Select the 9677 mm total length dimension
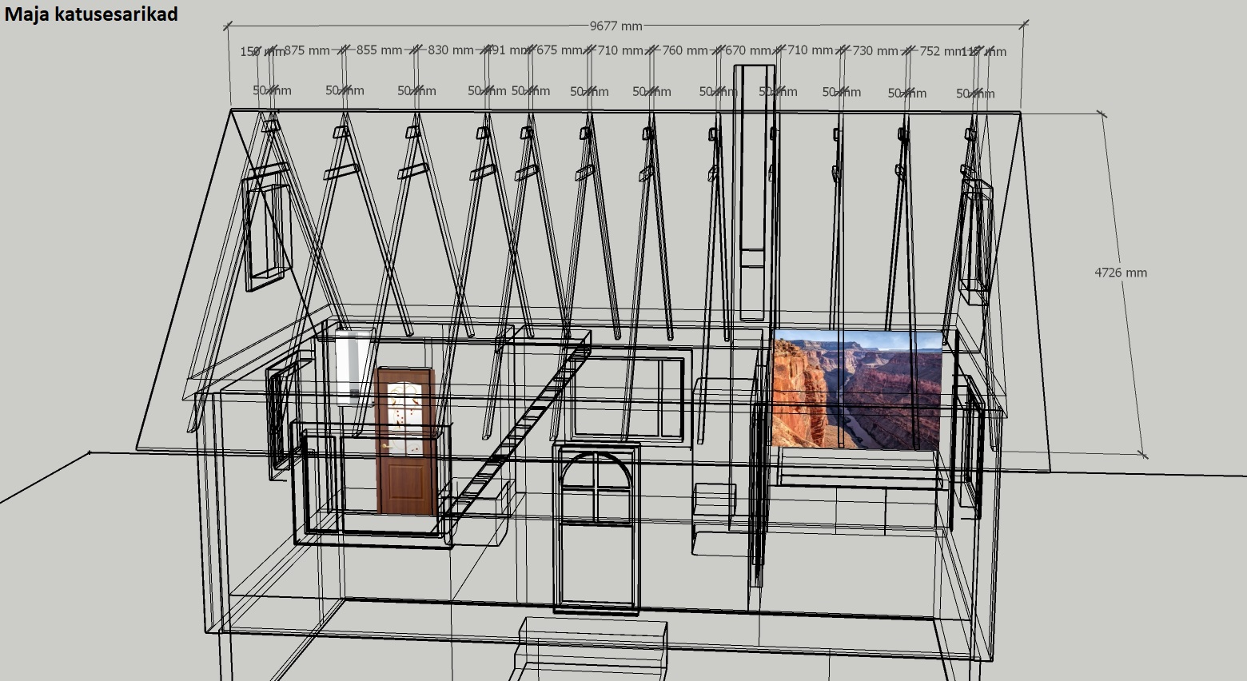The image size is (1247, 681). [x=616, y=26]
